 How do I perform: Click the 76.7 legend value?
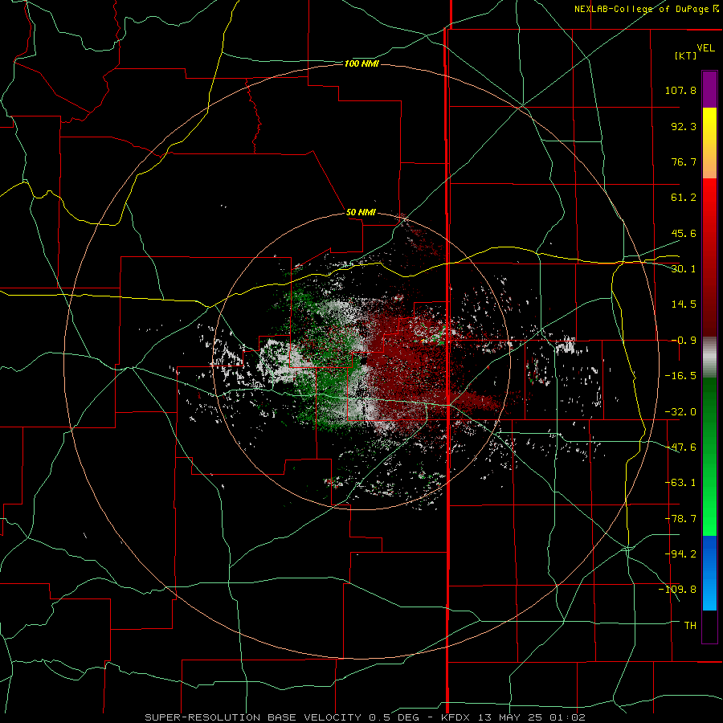[x=684, y=161]
